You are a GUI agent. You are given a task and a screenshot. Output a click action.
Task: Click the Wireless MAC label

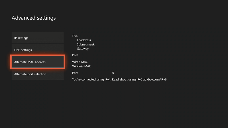point(82,66)
